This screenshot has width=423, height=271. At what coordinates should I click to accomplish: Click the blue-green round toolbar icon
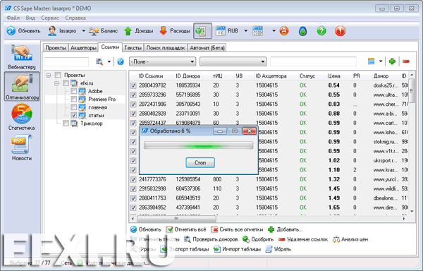(x=302, y=31)
